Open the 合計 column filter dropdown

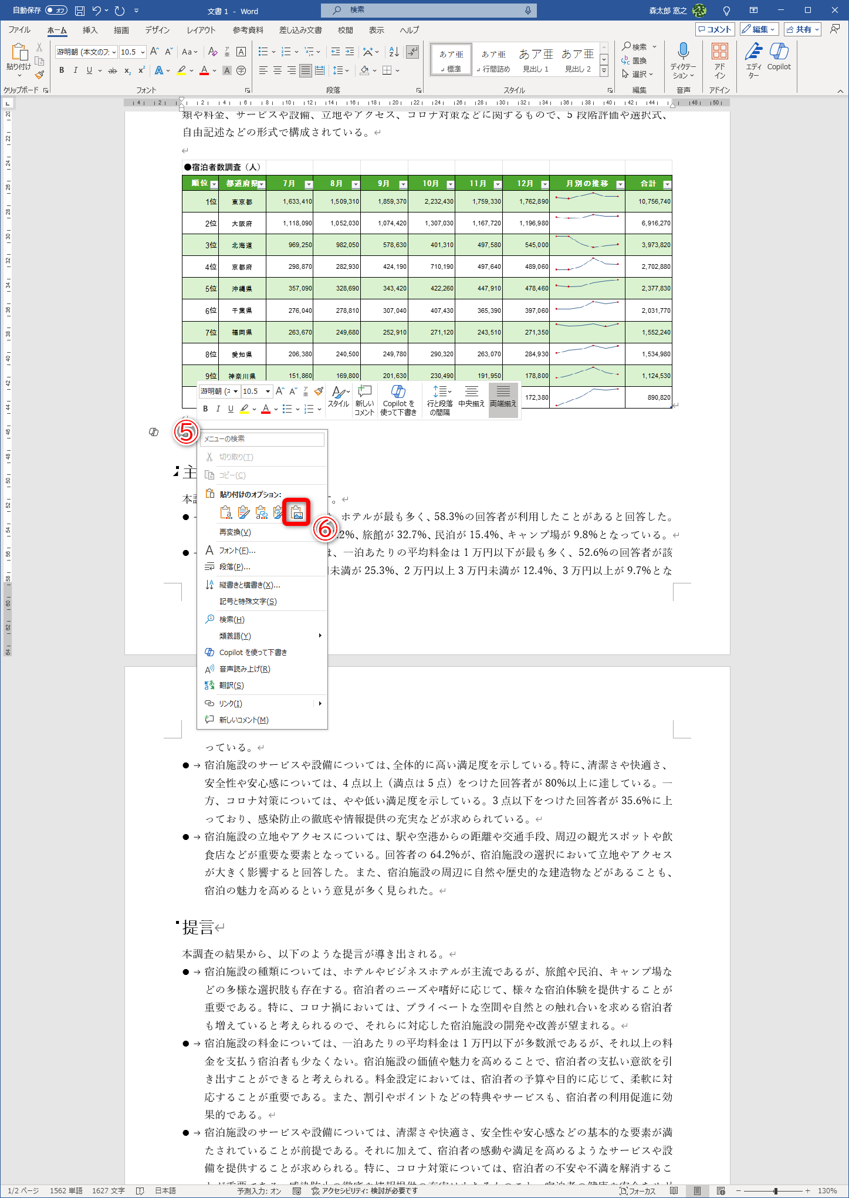click(x=667, y=184)
